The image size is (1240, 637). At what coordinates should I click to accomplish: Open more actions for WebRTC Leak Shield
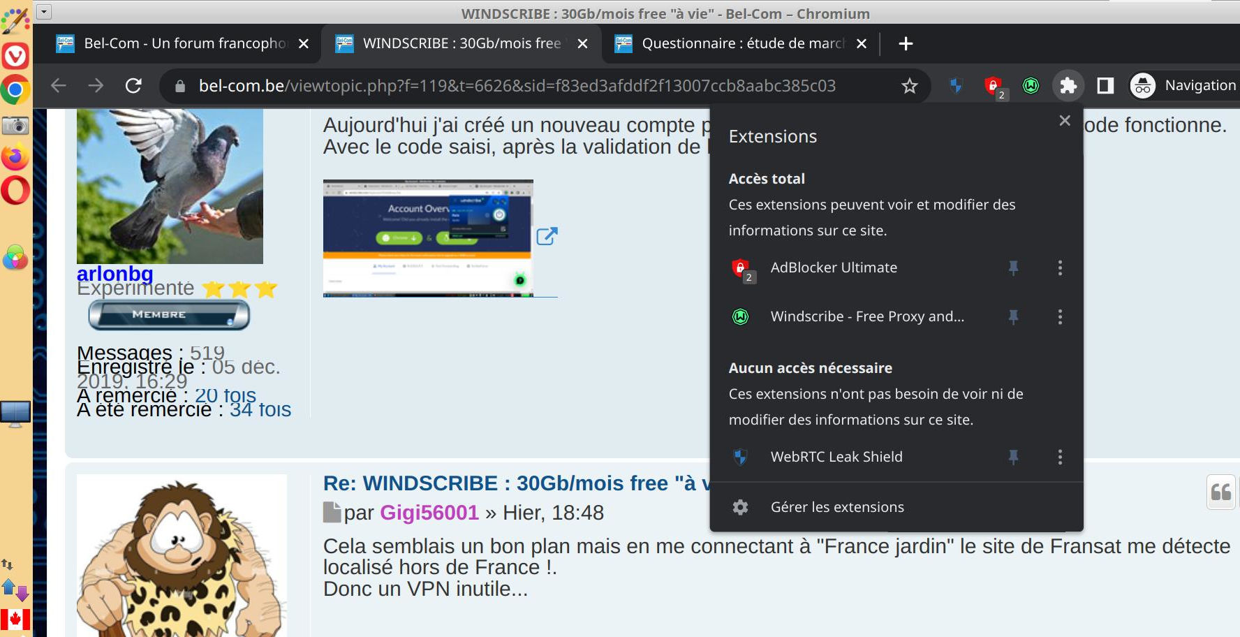1060,457
